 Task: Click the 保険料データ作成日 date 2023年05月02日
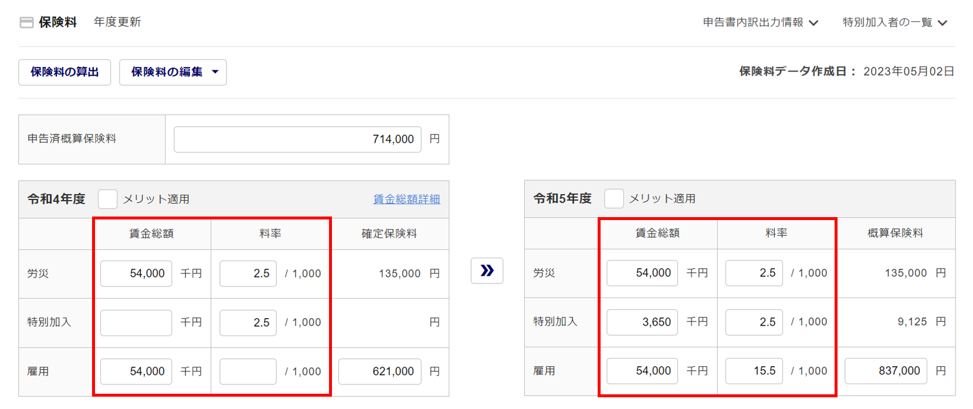pyautogui.click(x=909, y=72)
